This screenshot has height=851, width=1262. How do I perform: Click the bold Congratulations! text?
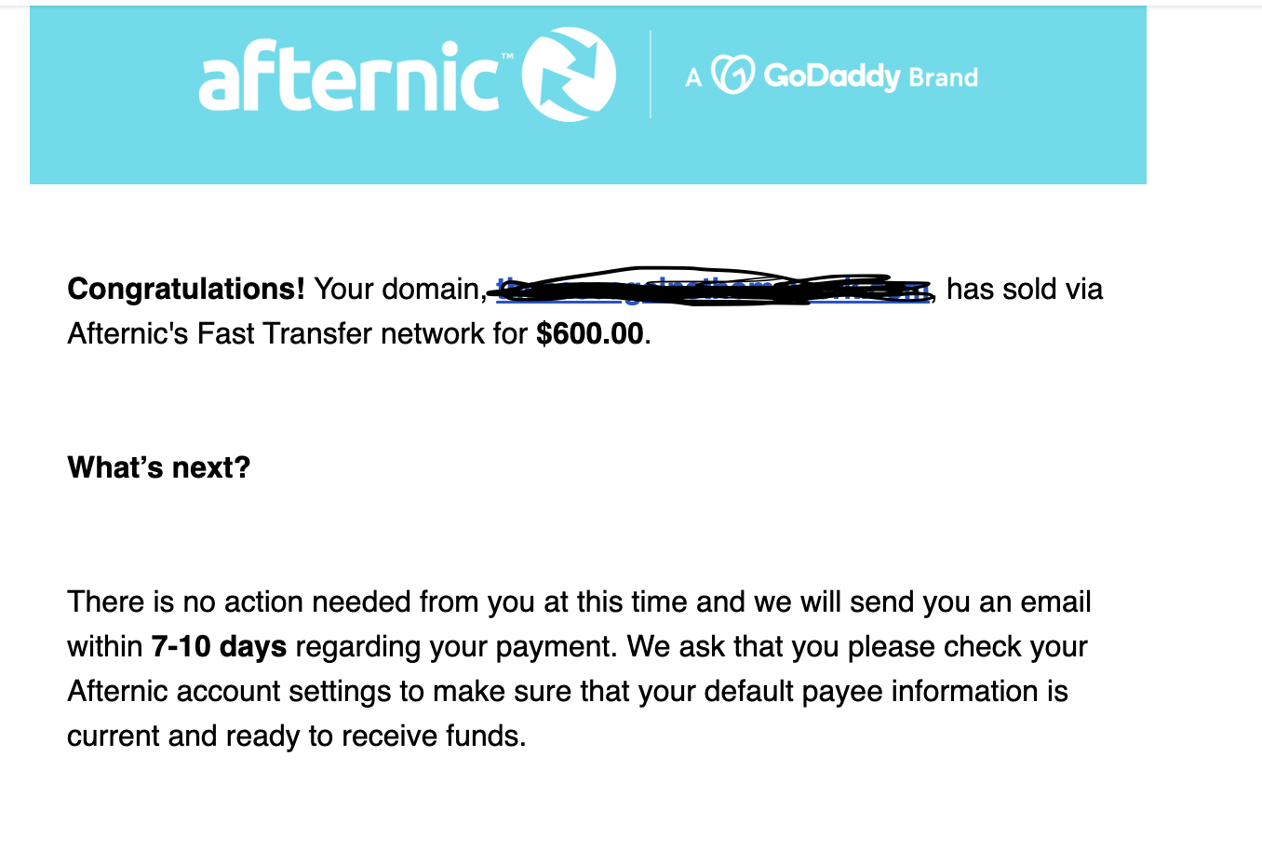[x=186, y=289]
